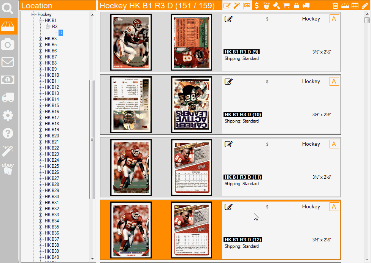371x263 pixels.
Task: Select the HK B12 location in the tree
Action: click(x=52, y=87)
